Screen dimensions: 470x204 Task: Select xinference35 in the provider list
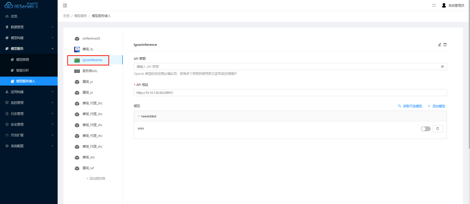coord(91,39)
